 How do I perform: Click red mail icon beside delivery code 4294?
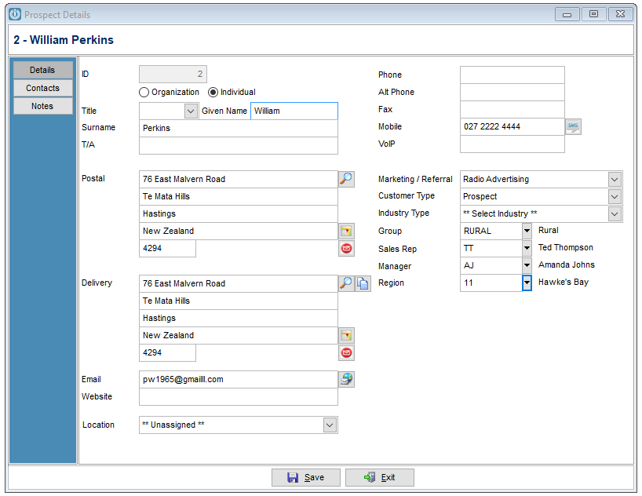click(346, 353)
